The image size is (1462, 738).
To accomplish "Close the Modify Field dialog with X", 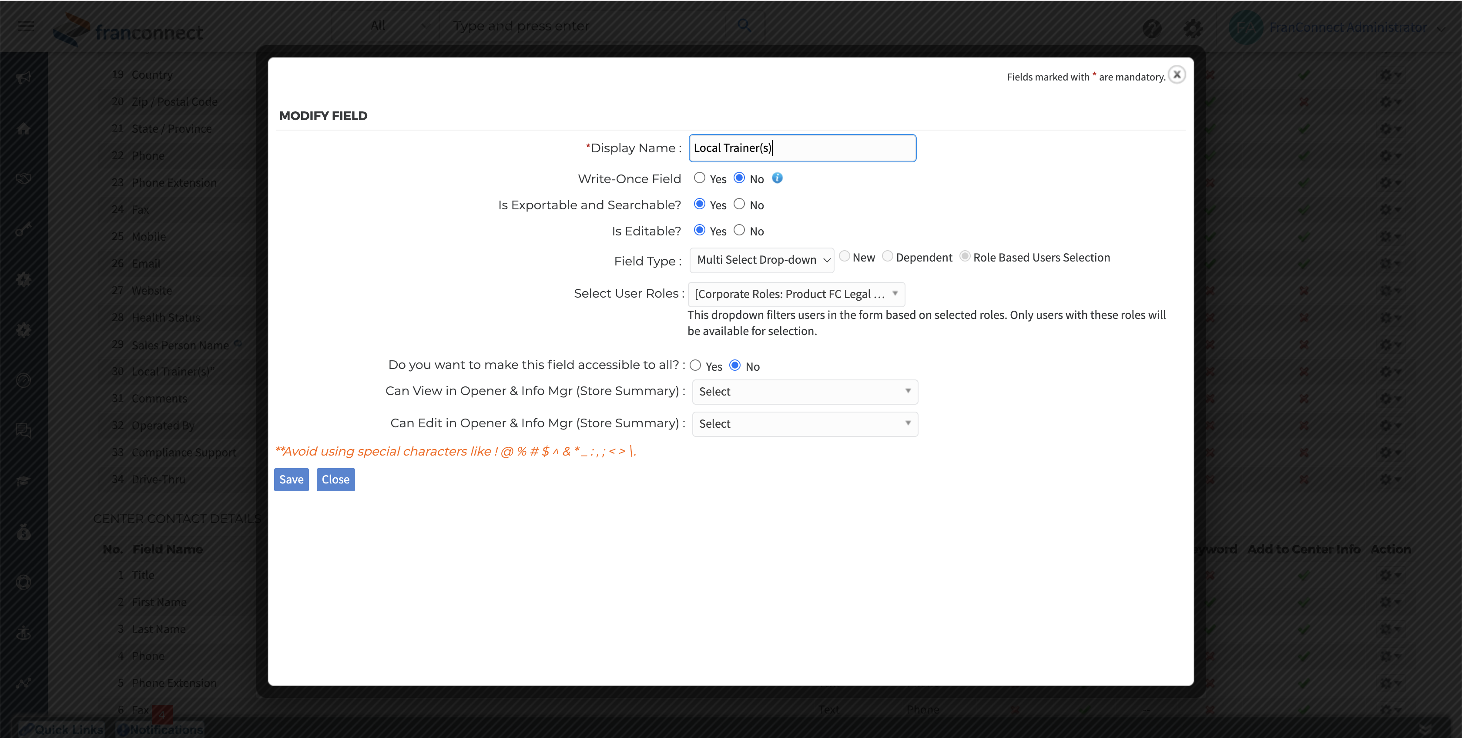I will (x=1177, y=75).
